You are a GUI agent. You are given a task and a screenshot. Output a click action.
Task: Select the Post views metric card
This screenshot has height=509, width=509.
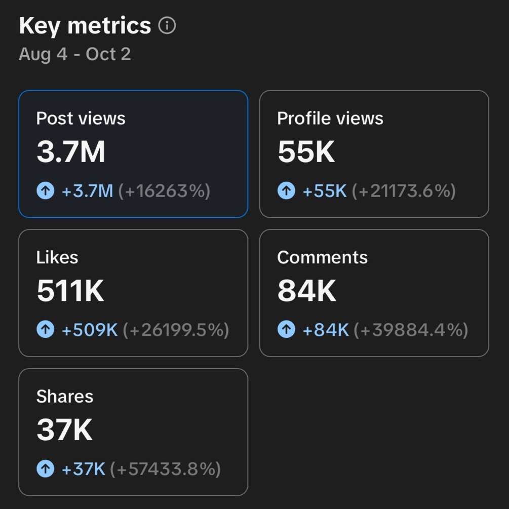[x=133, y=154]
